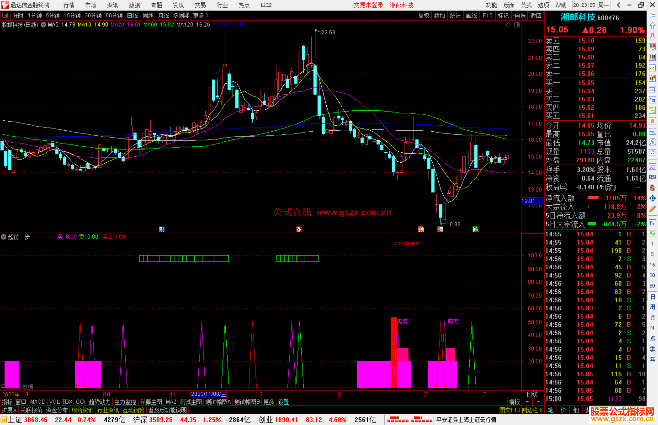658x425 pixels.
Task: Click the red trend line chart icon
Action: pyautogui.click(x=652, y=68)
